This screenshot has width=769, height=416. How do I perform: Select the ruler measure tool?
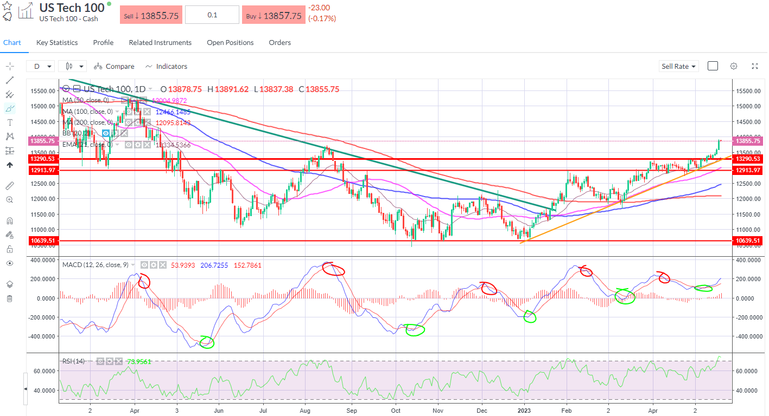pos(9,186)
